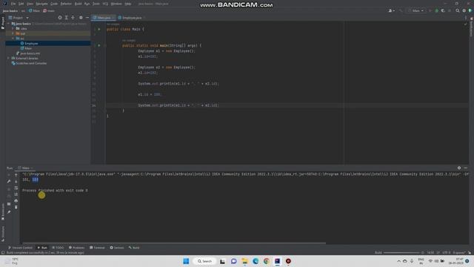
Task: Clear console output with trash icon
Action: coord(16,208)
